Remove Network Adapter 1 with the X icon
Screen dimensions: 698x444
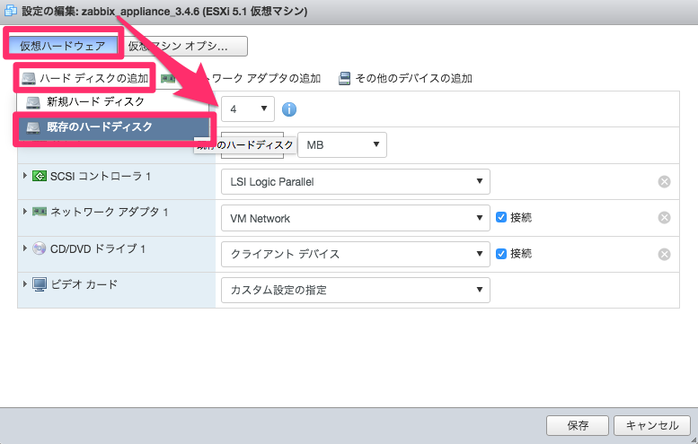[664, 217]
